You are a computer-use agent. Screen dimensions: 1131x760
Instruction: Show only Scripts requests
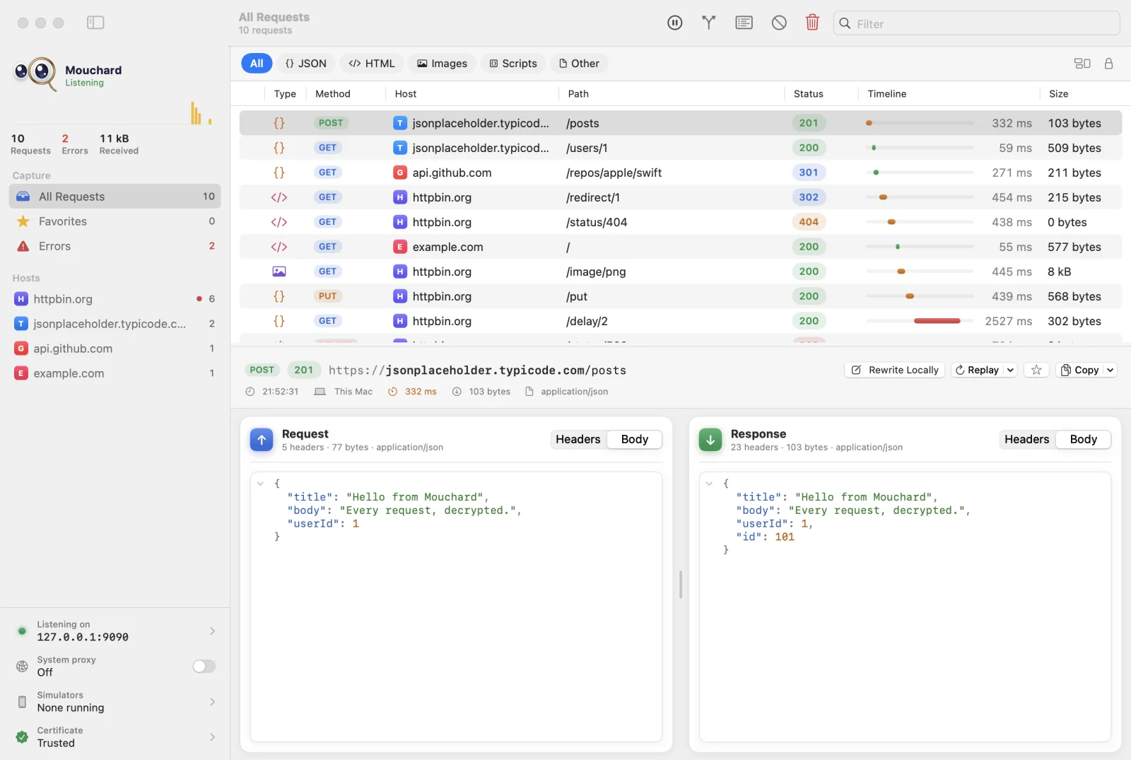(513, 64)
